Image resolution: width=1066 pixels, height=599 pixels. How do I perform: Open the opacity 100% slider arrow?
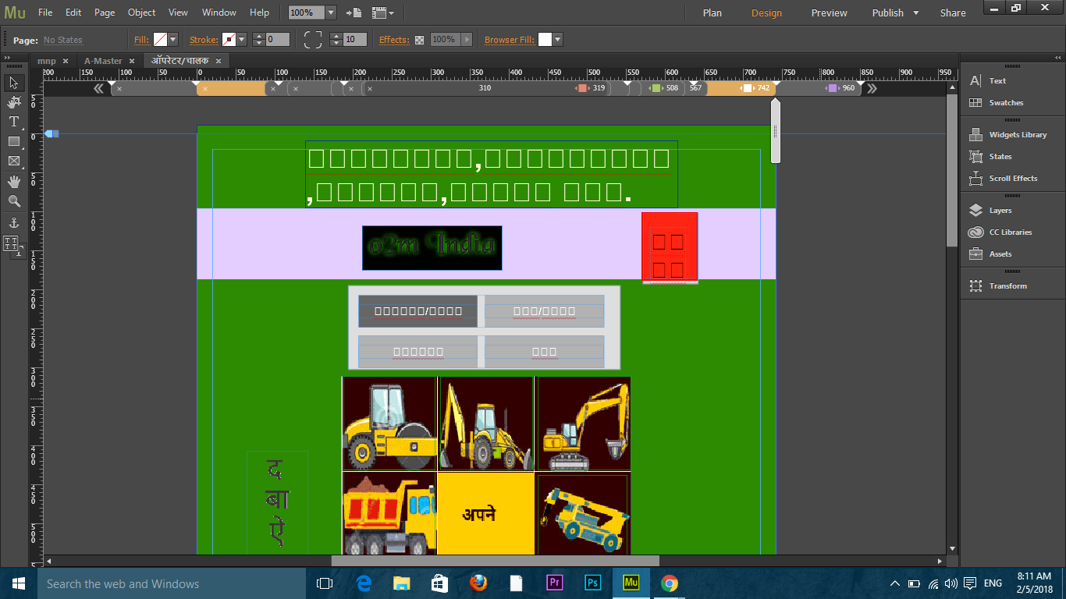pyautogui.click(x=467, y=39)
